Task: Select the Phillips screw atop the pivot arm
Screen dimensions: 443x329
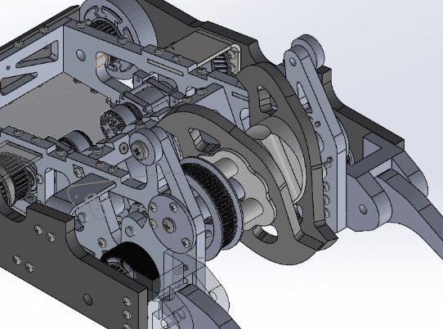Action: click(139, 149)
